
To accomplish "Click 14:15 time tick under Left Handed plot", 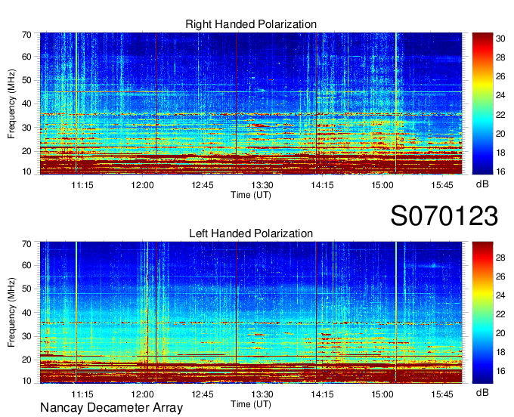I will point(322,394).
